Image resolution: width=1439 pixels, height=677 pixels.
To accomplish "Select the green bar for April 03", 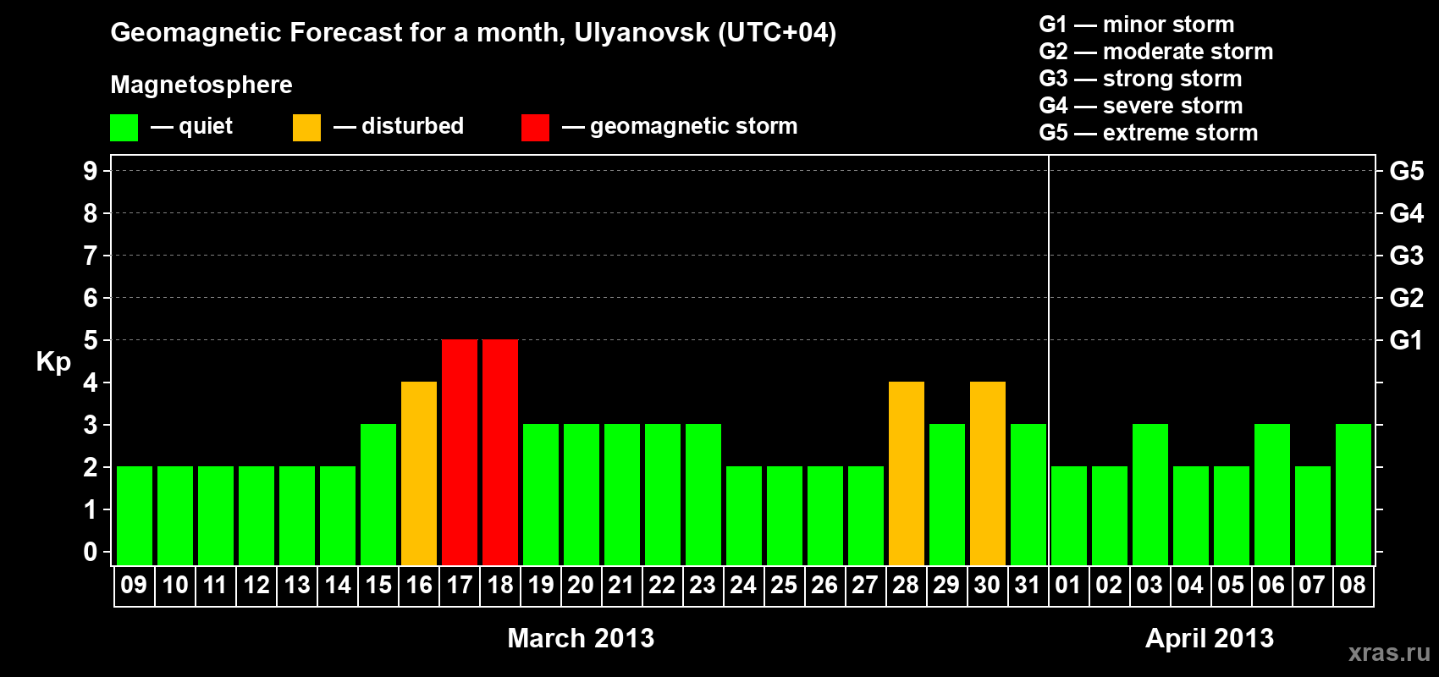I will tap(1150, 495).
